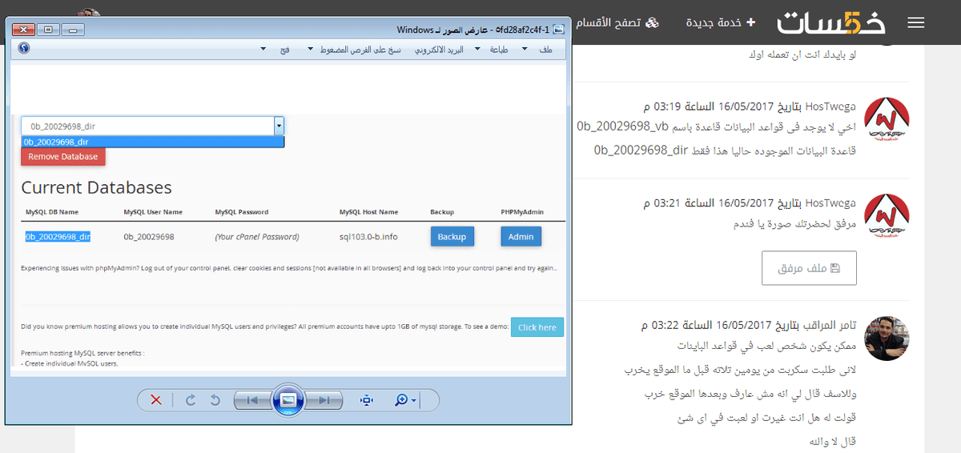Click the MySQL Host Name column header
Viewport: 961px width, 453px height.
(x=368, y=212)
